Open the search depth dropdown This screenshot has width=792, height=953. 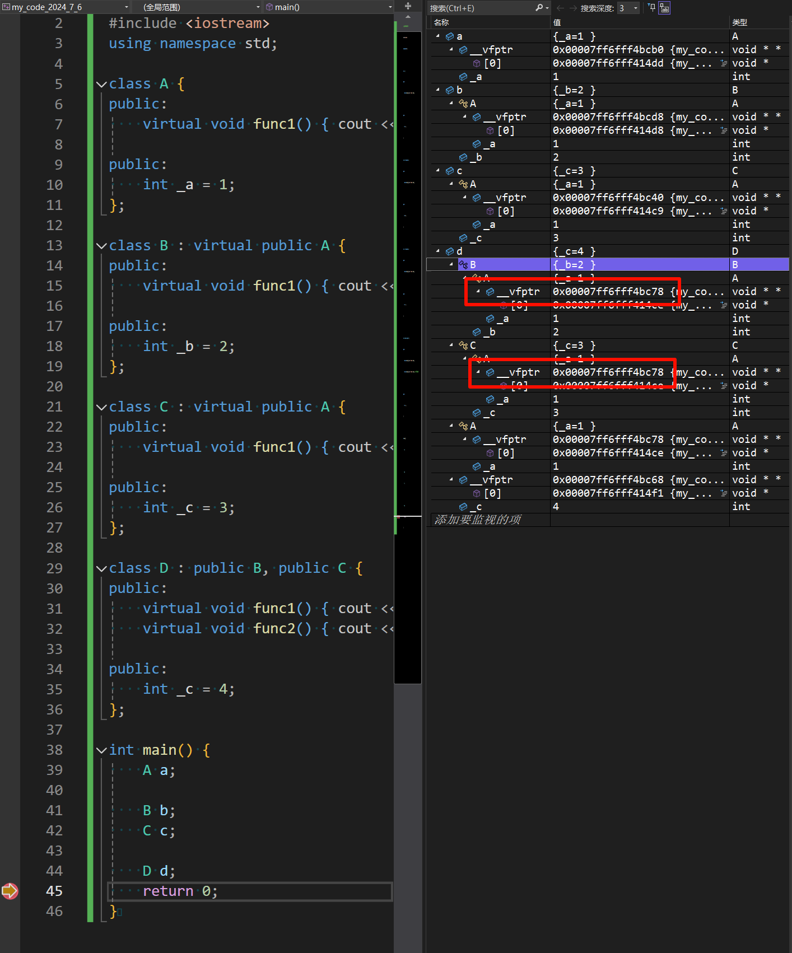[x=635, y=8]
